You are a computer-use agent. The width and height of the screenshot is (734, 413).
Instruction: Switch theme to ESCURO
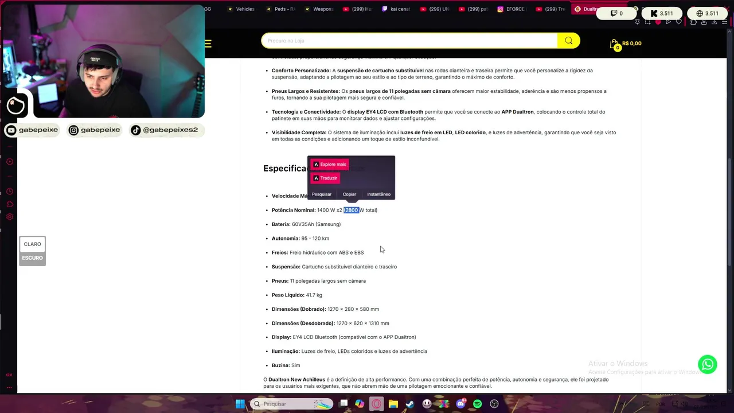pyautogui.click(x=32, y=258)
